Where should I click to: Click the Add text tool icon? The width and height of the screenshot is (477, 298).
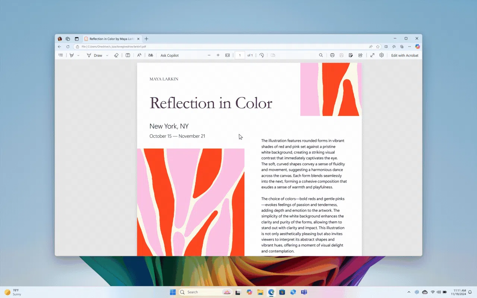coord(128,55)
